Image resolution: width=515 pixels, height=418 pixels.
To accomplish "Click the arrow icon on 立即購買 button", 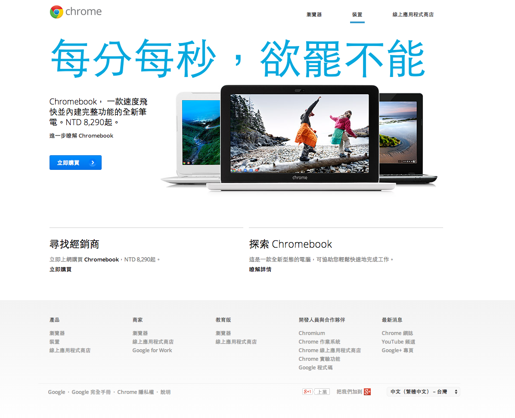I will 93,163.
